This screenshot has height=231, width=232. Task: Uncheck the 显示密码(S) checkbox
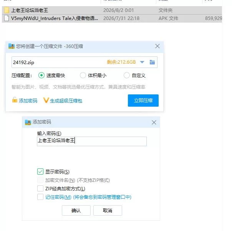click(40, 172)
